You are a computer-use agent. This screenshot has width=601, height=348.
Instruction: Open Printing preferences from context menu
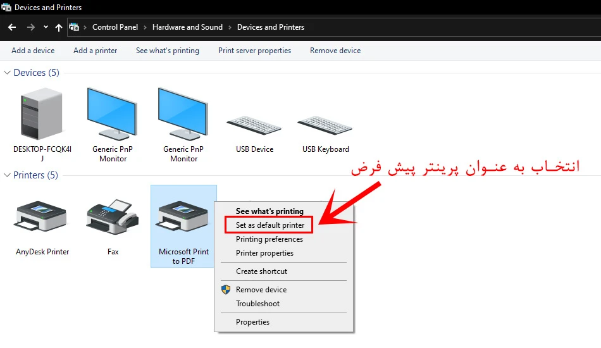tap(270, 239)
